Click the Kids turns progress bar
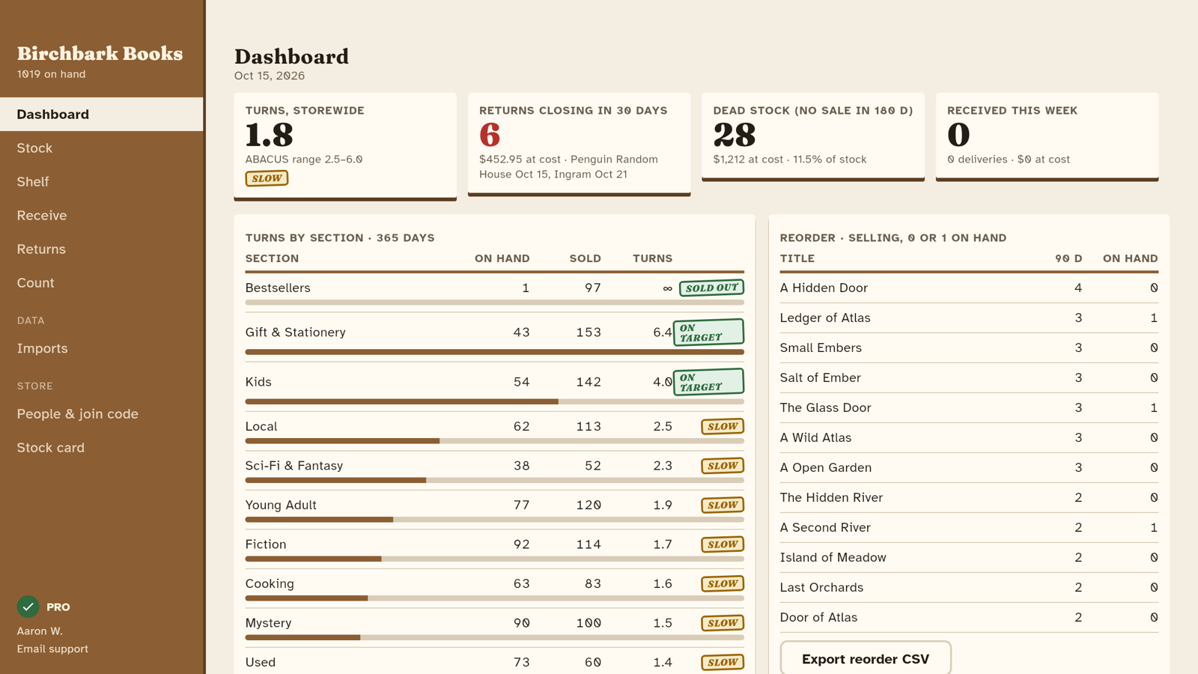 (x=495, y=401)
